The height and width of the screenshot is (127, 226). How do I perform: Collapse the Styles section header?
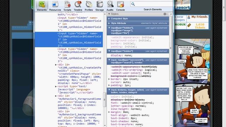109,14
